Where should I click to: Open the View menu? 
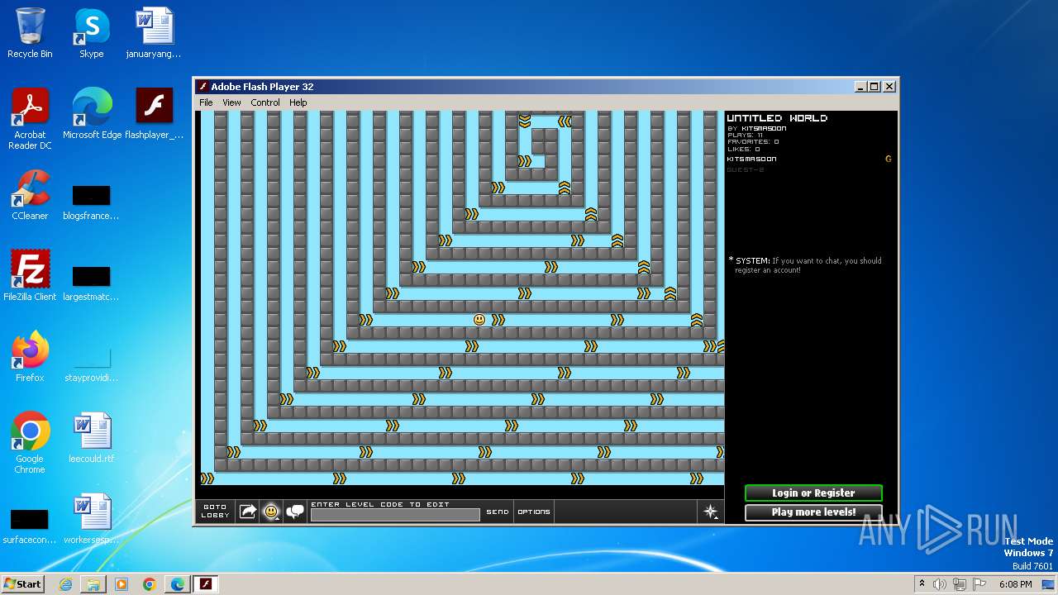(x=231, y=102)
